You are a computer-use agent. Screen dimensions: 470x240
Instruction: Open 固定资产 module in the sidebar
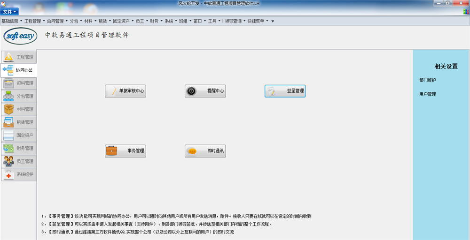(19, 135)
